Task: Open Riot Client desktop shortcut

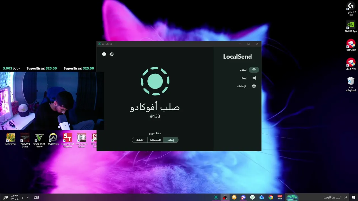Action: [x=351, y=45]
